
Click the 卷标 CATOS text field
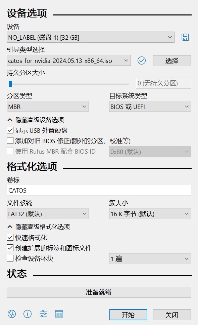[x=99, y=190]
